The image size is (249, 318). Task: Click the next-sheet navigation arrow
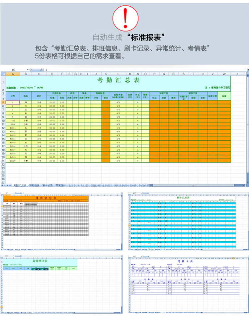pyautogui.click(x=8, y=185)
